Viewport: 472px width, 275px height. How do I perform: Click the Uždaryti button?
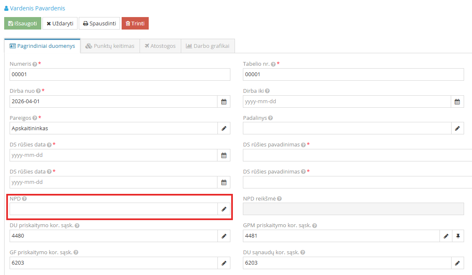coord(60,23)
